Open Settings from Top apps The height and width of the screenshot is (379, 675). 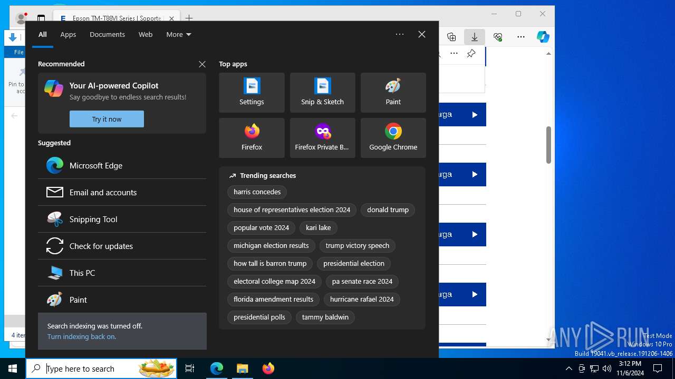click(x=252, y=93)
